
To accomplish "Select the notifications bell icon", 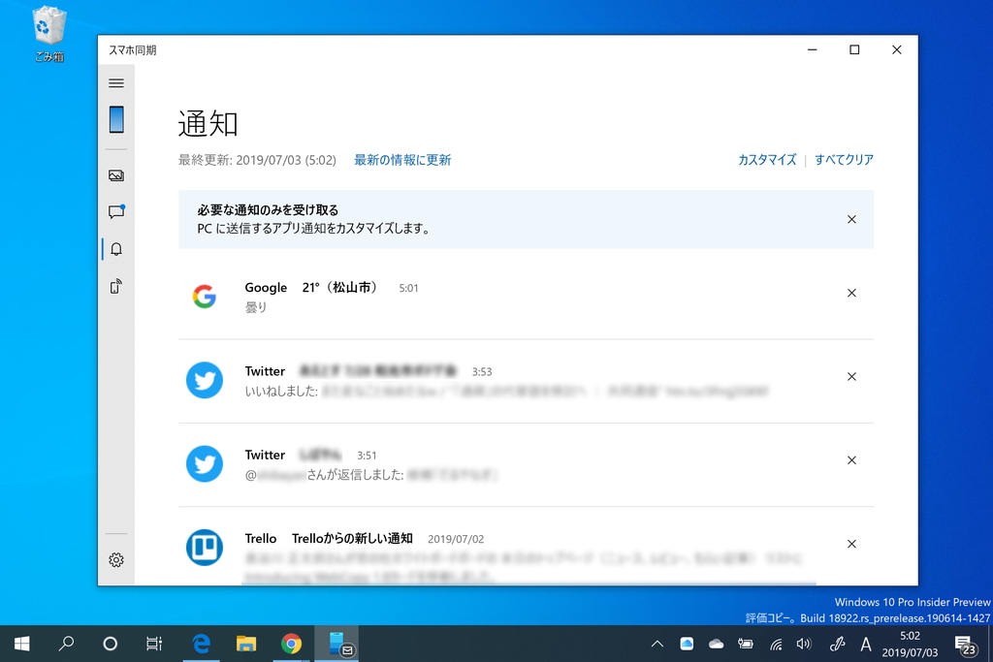I will click(116, 249).
